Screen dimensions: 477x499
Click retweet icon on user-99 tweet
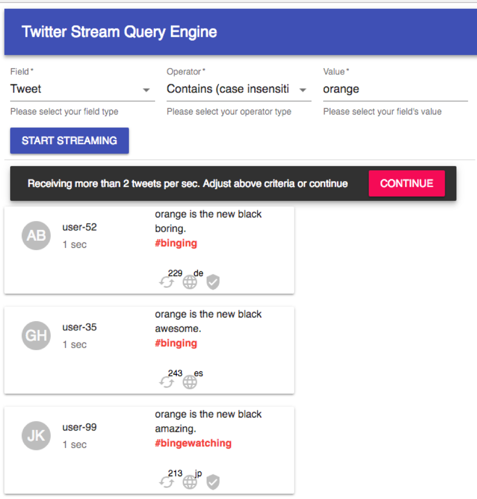[167, 482]
